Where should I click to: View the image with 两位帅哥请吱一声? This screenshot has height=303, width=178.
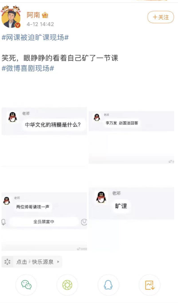click(44, 222)
